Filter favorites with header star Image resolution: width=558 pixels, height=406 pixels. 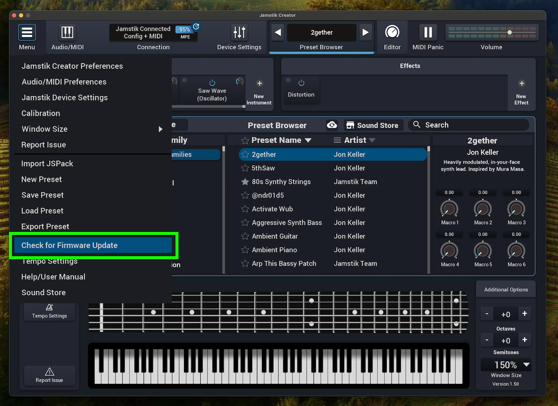[x=245, y=140]
